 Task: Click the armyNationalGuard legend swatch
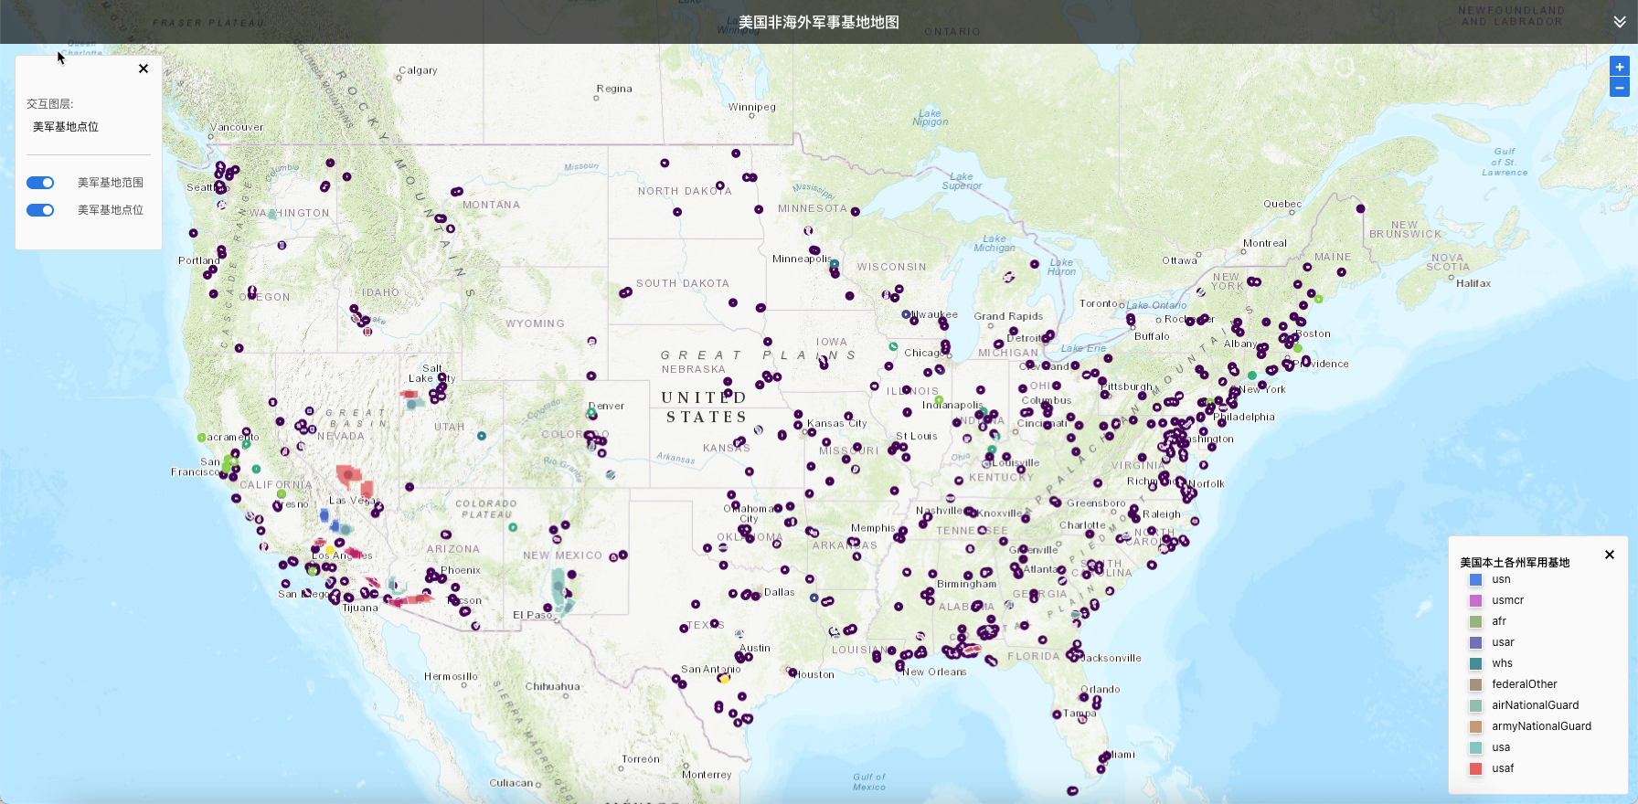[1475, 726]
